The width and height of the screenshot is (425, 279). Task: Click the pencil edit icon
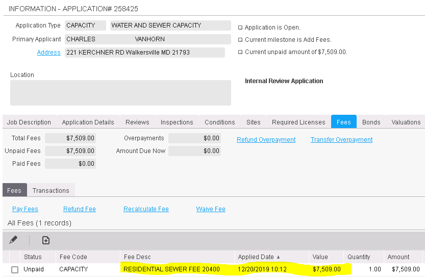click(x=13, y=240)
